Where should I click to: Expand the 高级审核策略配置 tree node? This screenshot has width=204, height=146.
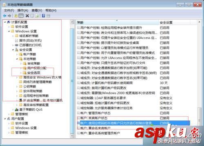[17, 105]
